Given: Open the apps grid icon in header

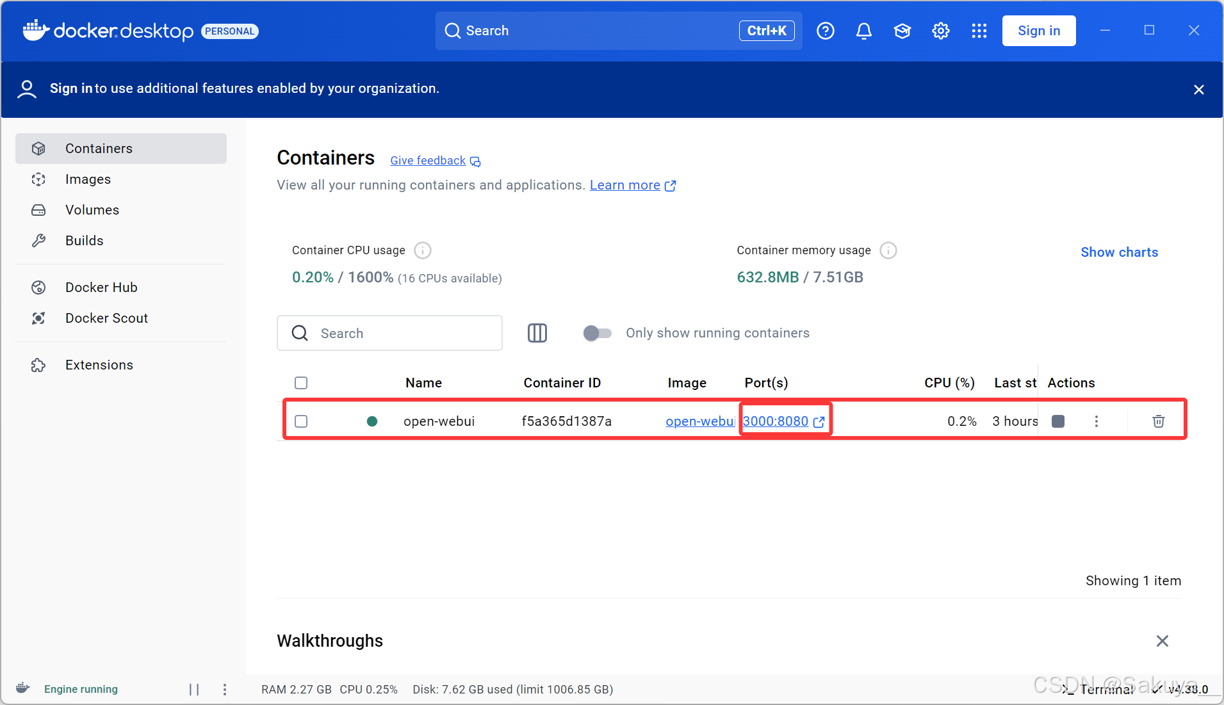Looking at the screenshot, I should [979, 31].
